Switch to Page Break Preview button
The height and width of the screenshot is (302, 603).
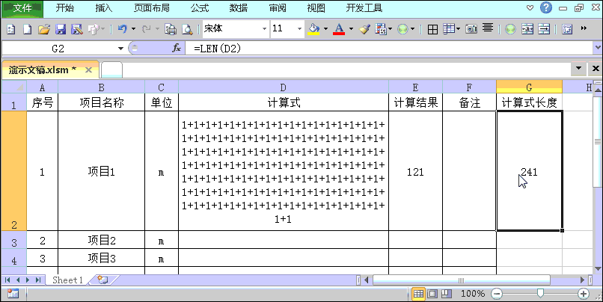click(446, 295)
